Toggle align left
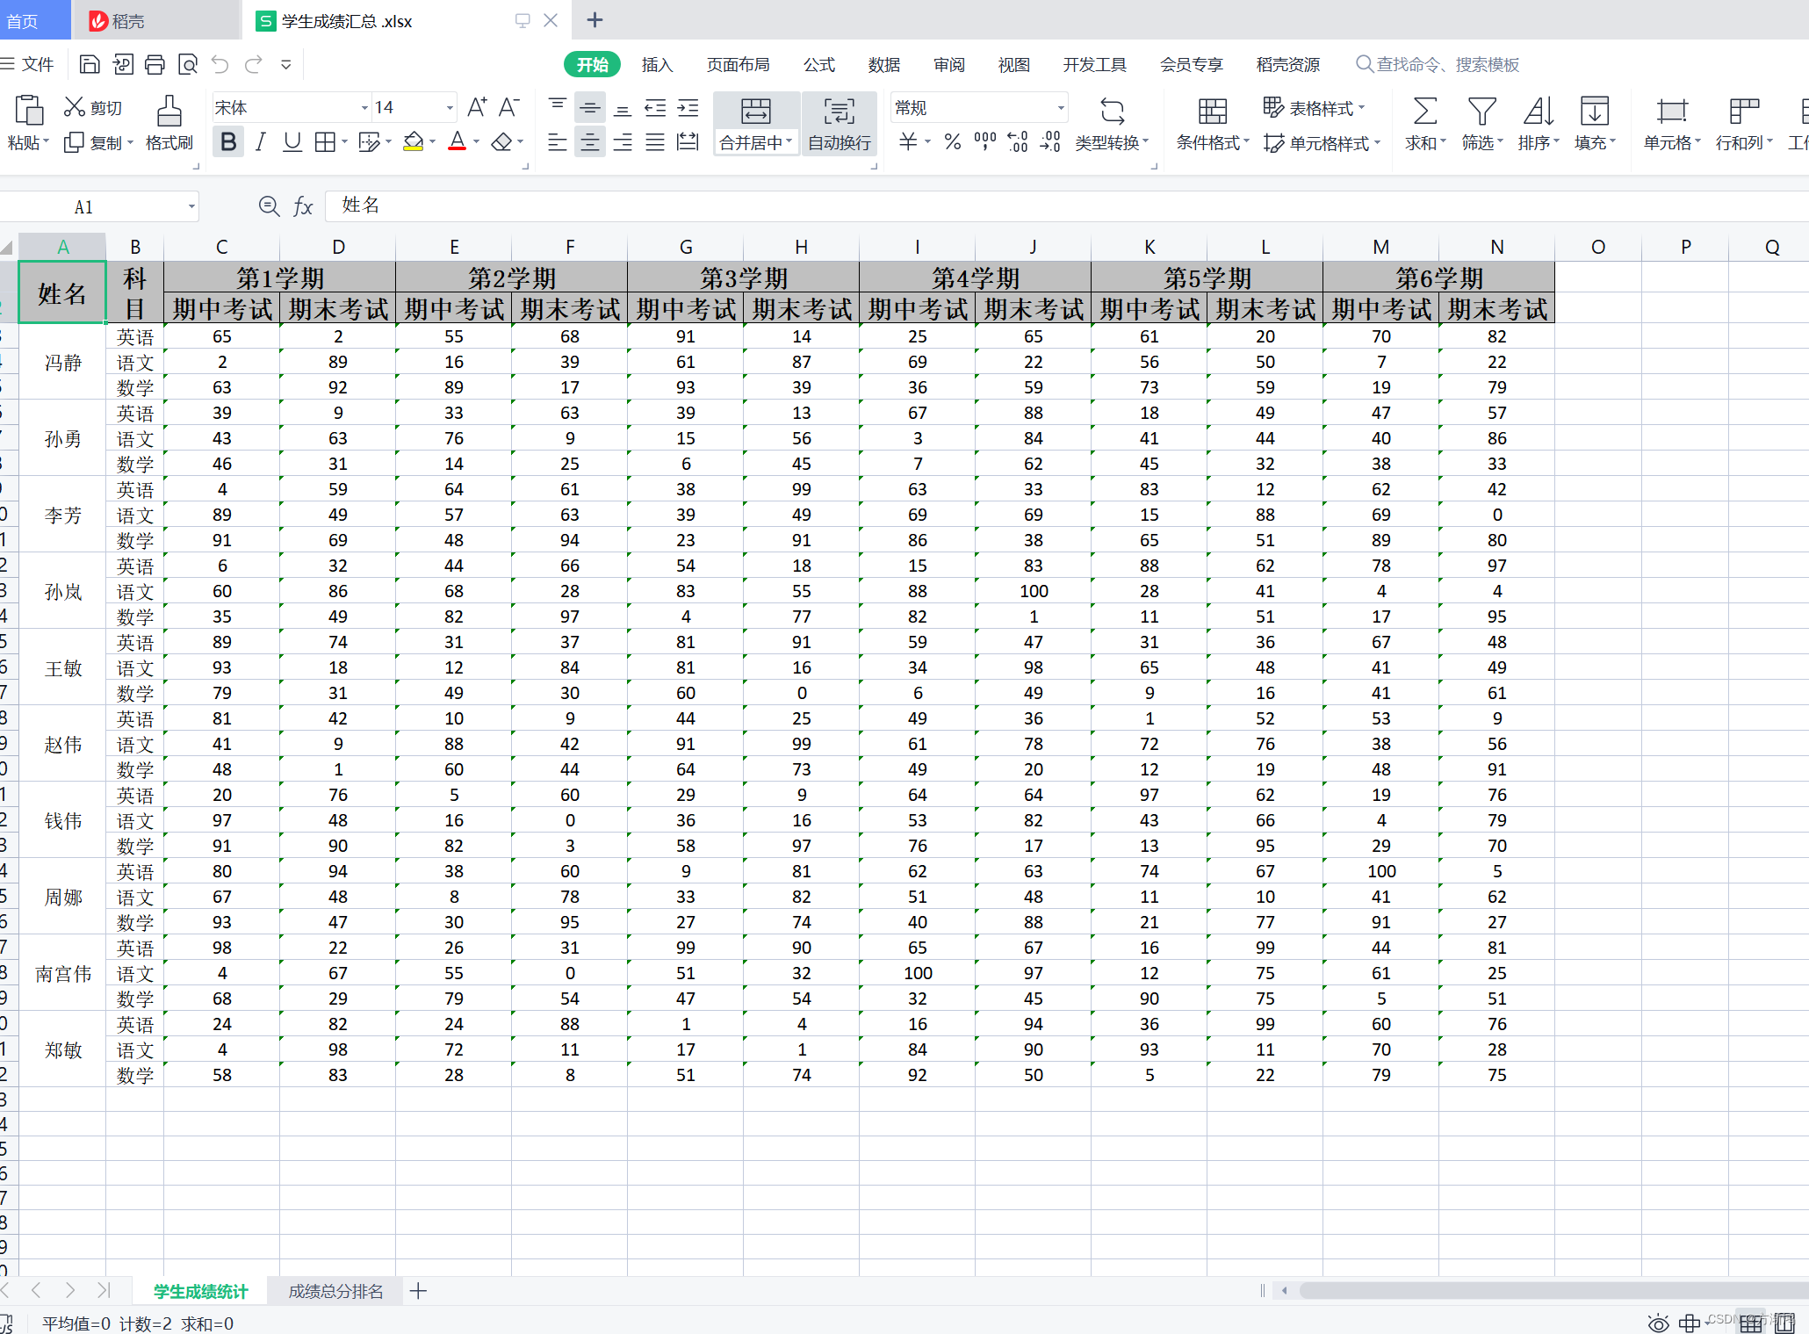 click(x=557, y=141)
